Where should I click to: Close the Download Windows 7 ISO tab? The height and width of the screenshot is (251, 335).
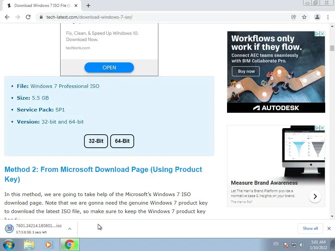tap(76, 6)
